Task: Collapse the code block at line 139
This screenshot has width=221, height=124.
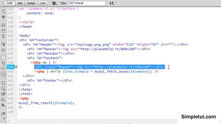Action: click(16, 67)
